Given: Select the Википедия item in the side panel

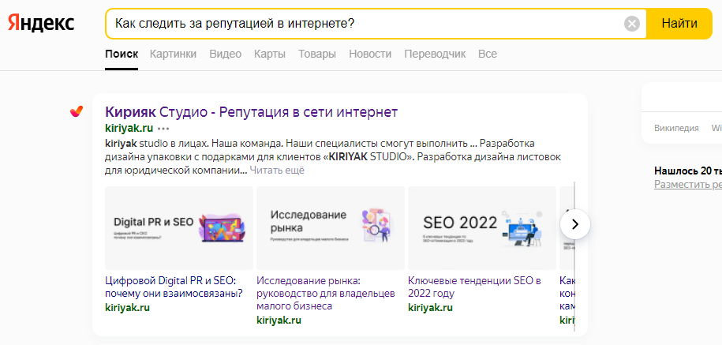Looking at the screenshot, I should coord(676,128).
